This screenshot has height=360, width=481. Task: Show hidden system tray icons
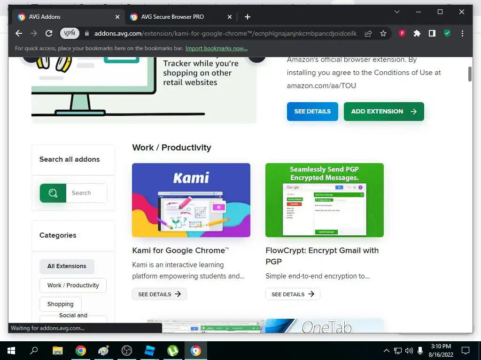click(387, 351)
